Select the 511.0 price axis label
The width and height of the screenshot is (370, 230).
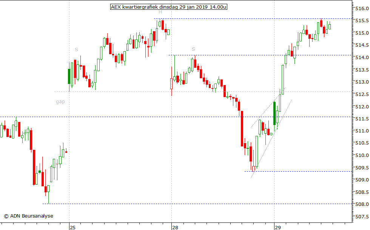pos(362,131)
